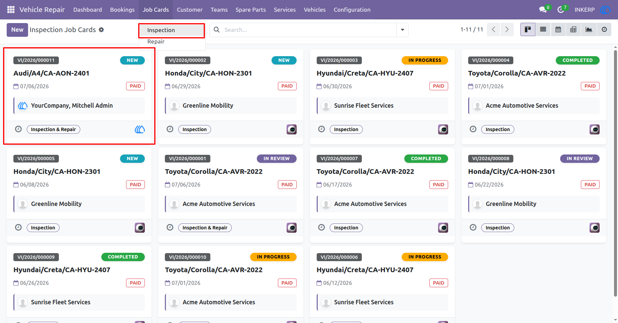Click user avatar on card VI/2026/000003
The height and width of the screenshot is (323, 618).
[443, 129]
